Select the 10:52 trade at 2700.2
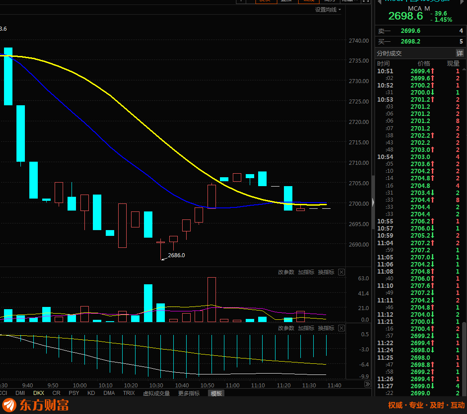This screenshot has height=414, width=467. (x=419, y=85)
